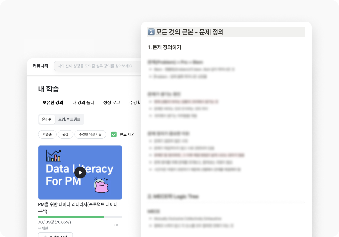The image size is (339, 237).
Task: Select the 온라인 segment toggle
Action: pyautogui.click(x=47, y=120)
